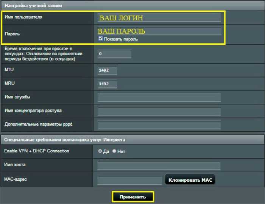Click the idle disconnect time field
Image resolution: width=265 pixels, height=204 pixels.
click(x=114, y=54)
